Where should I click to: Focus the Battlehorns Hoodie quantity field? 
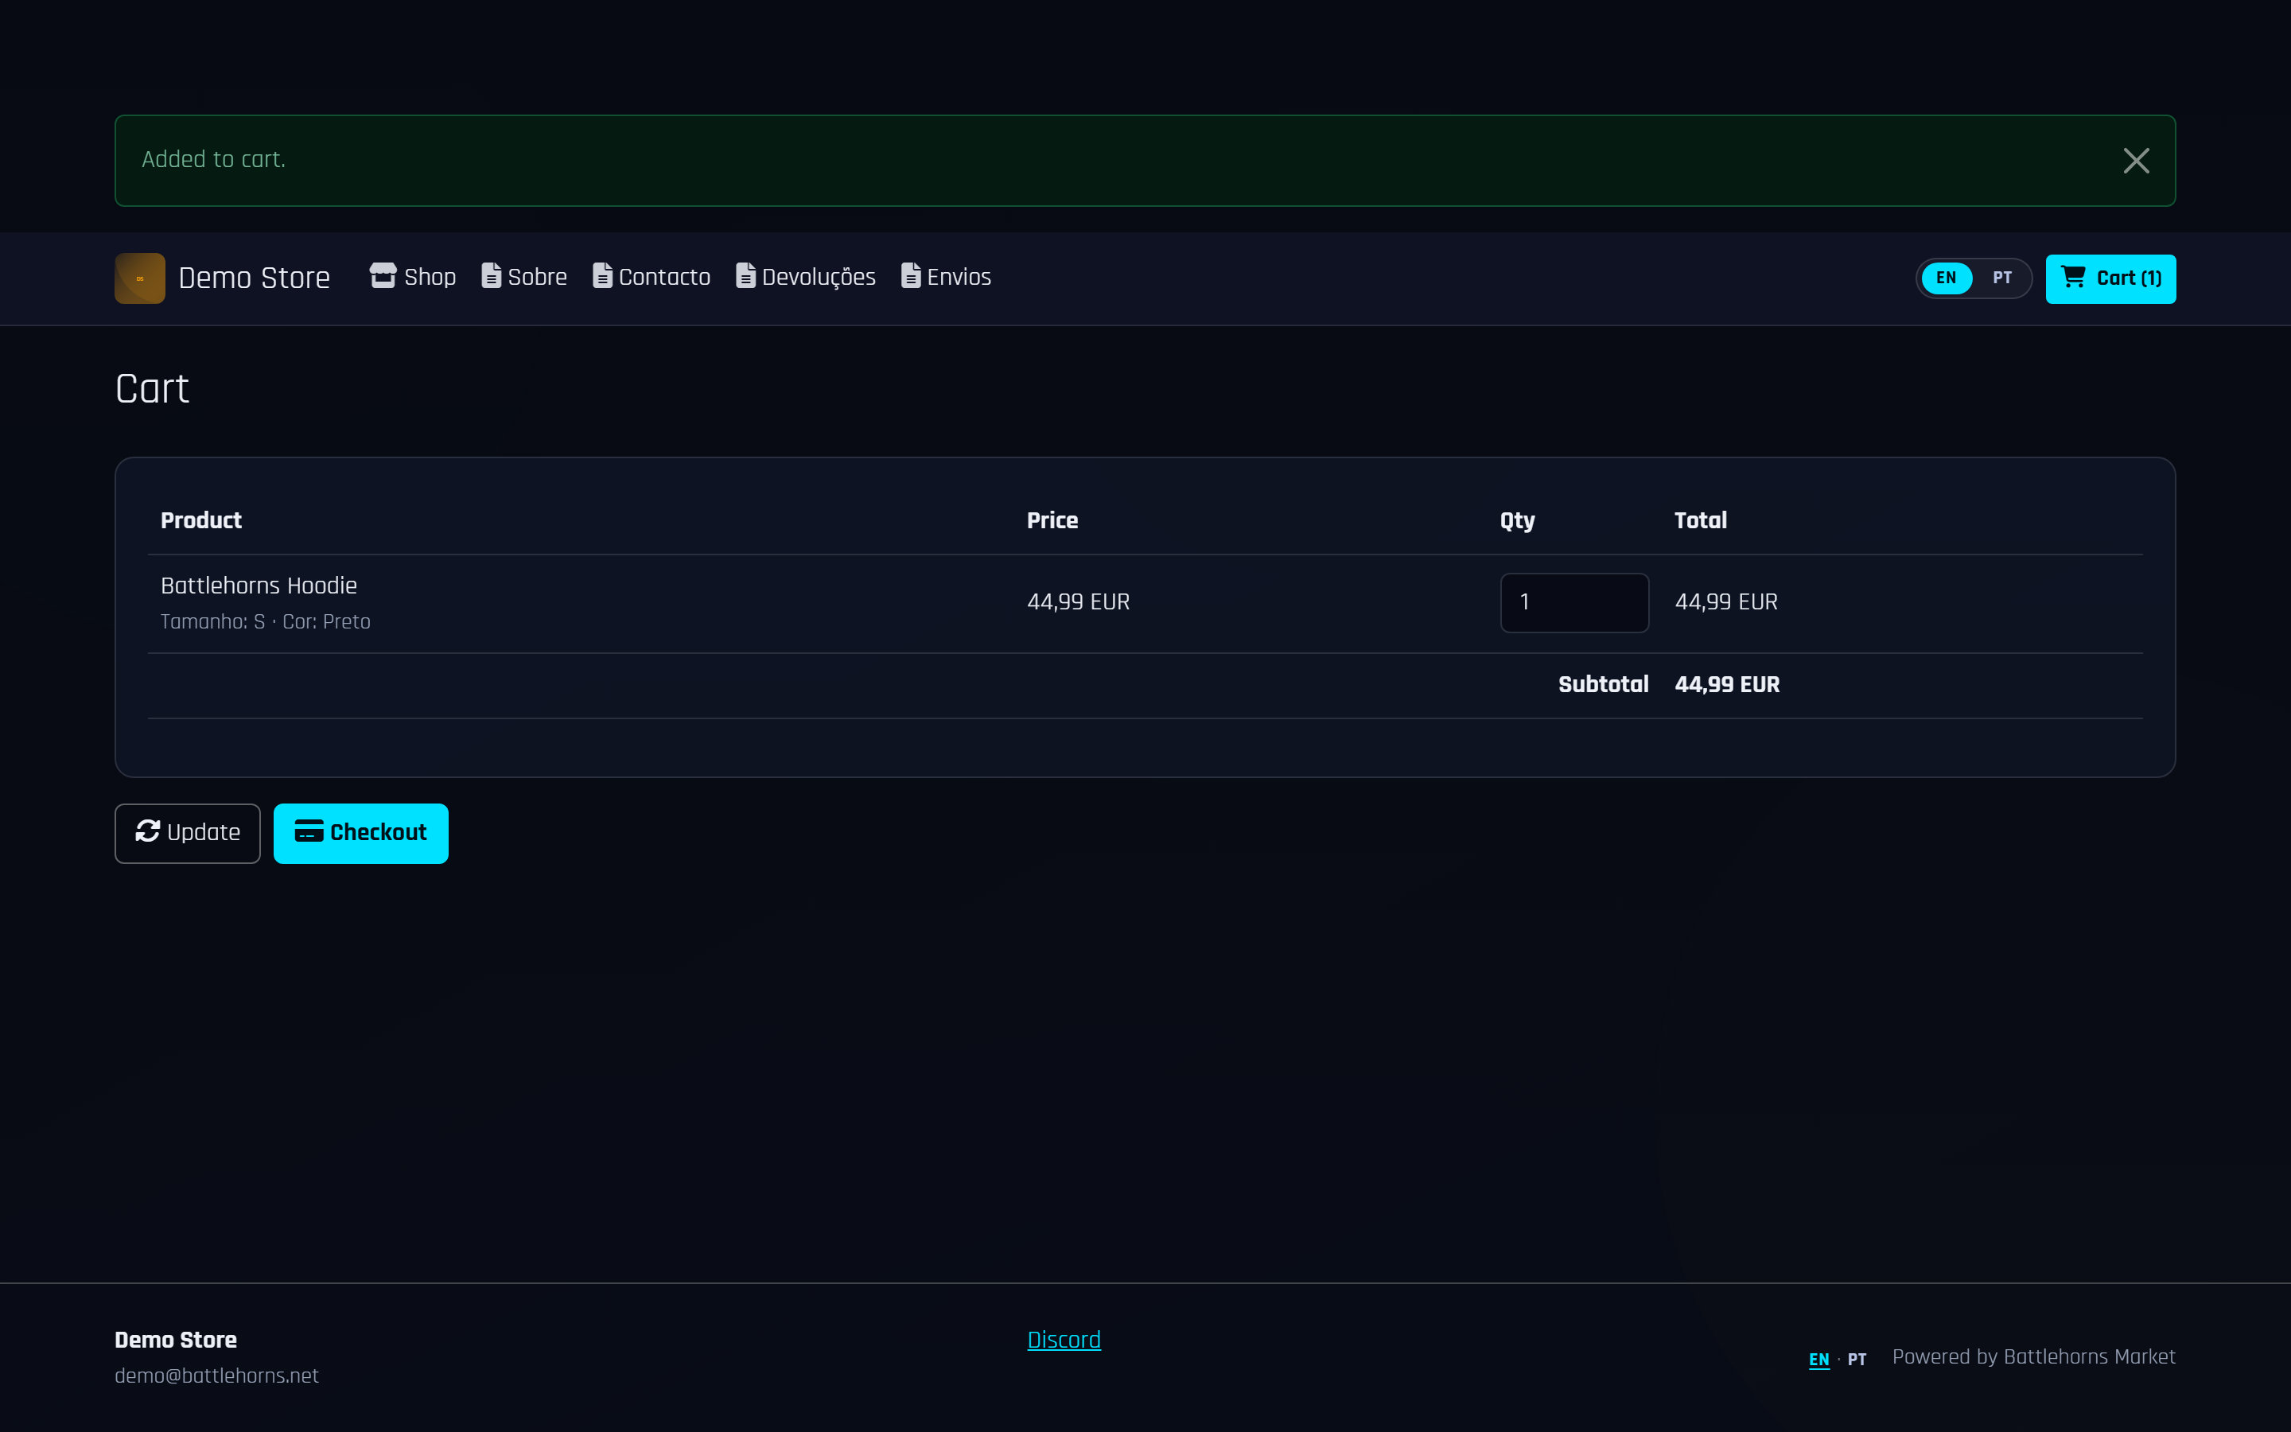[1574, 602]
